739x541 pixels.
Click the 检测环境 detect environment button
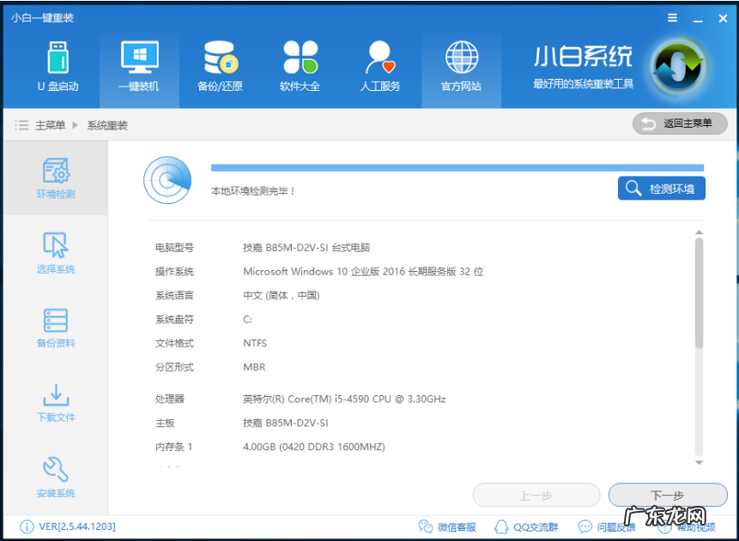pos(661,189)
